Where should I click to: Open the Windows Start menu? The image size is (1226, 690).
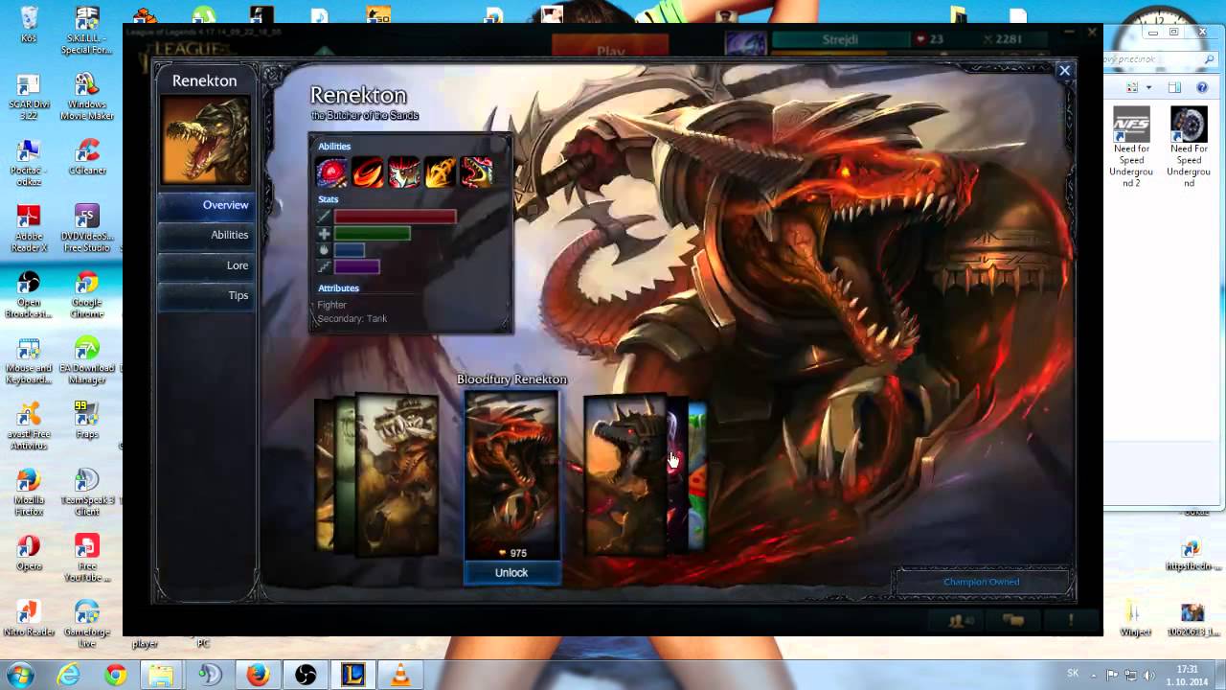coord(21,676)
